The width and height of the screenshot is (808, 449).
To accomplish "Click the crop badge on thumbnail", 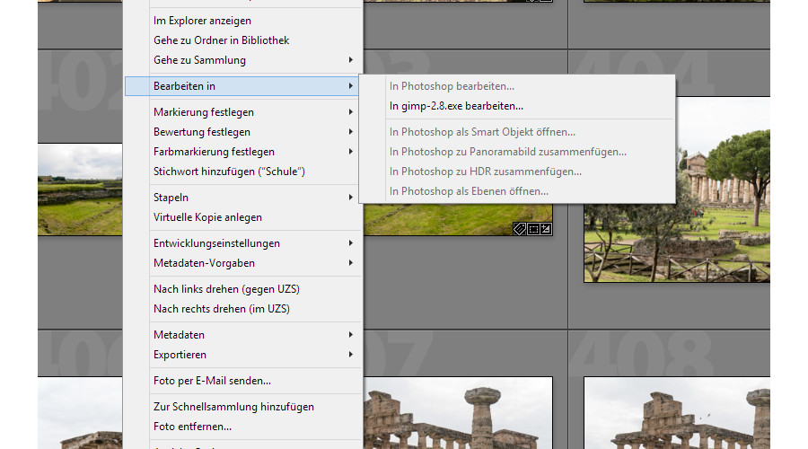I will pos(532,229).
